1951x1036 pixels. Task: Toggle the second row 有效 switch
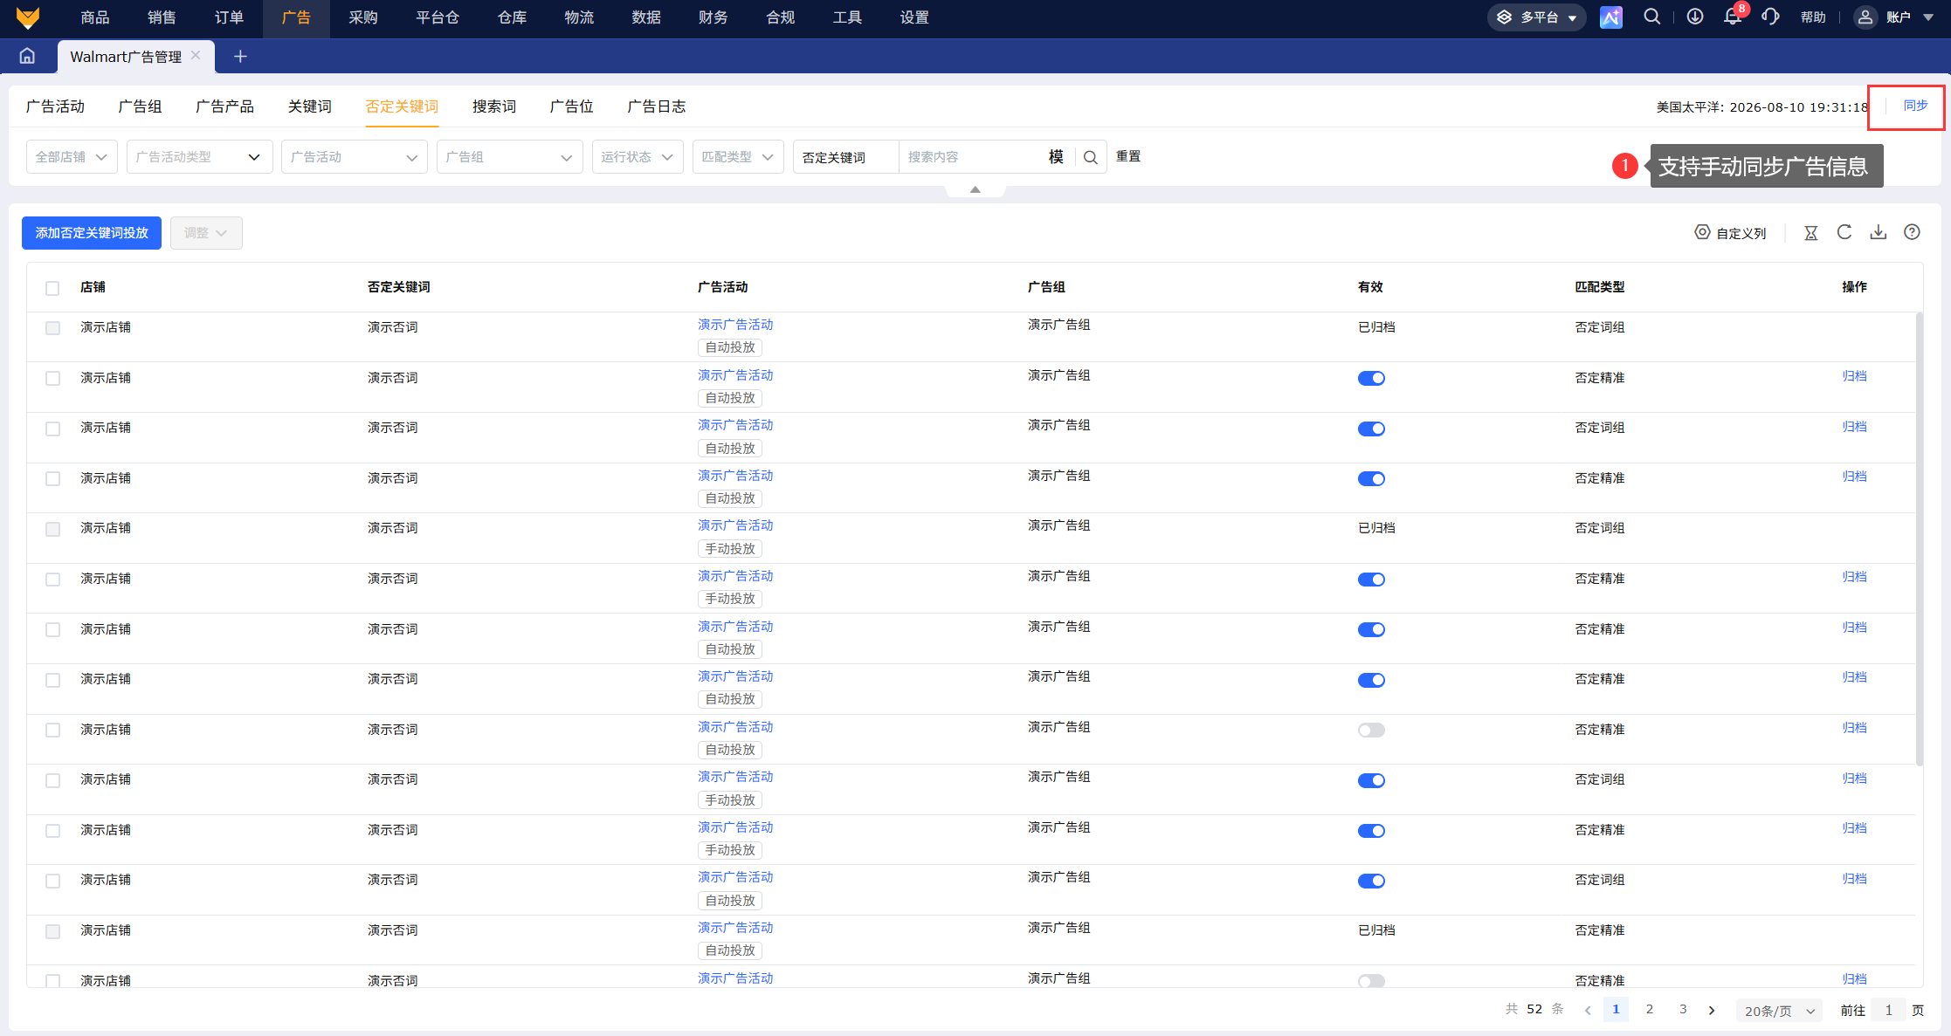pyautogui.click(x=1371, y=378)
